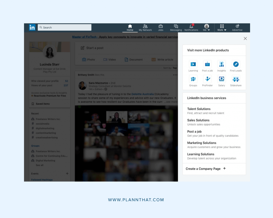Open Sales Solutions business service

click(204, 122)
